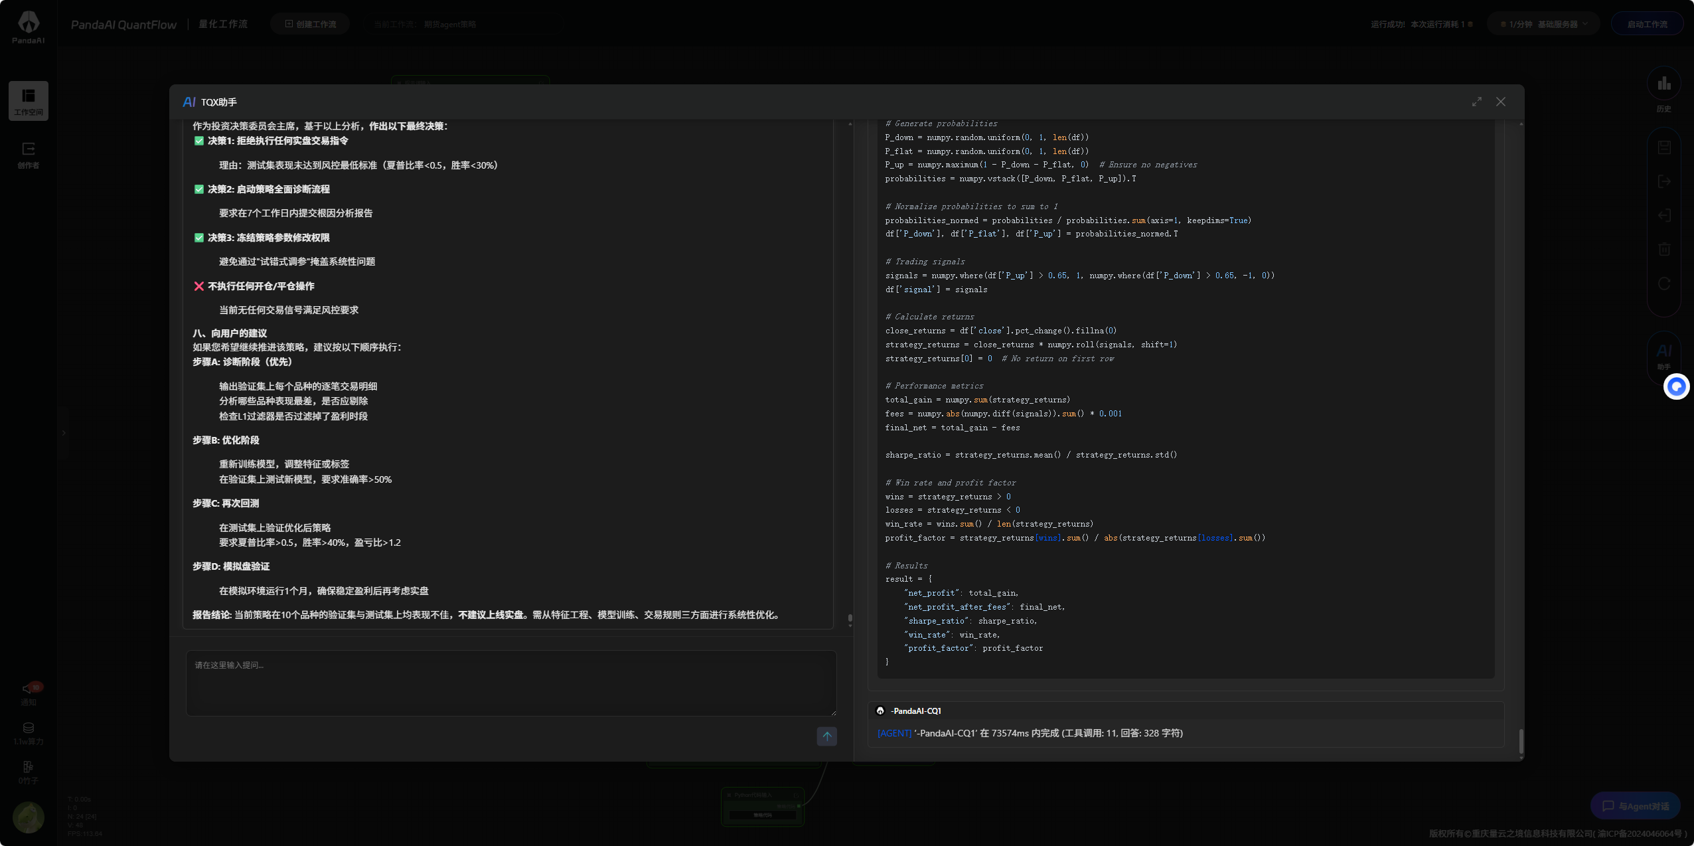The width and height of the screenshot is (1694, 846).
Task: Collapse the left panel via side arrow
Action: point(64,432)
